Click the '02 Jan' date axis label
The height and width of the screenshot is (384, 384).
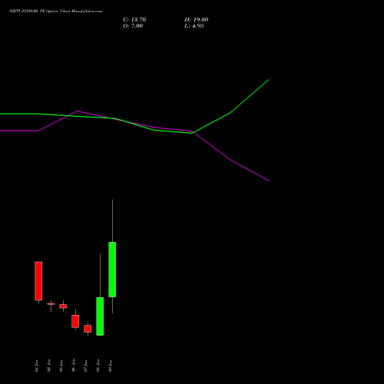[x=49, y=366]
